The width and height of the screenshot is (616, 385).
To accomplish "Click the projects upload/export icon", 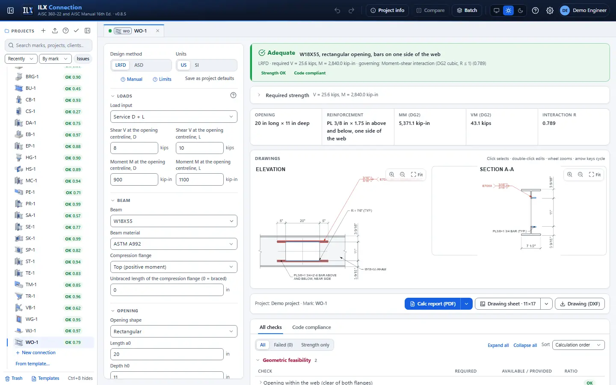I will coord(55,31).
